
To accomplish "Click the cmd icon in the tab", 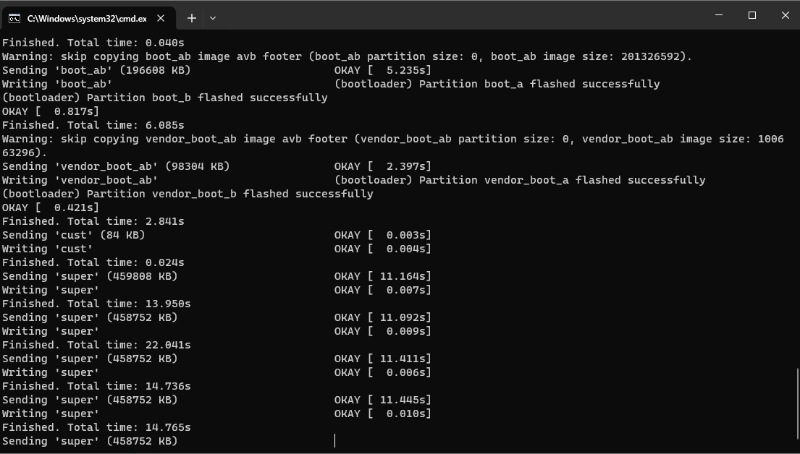I will coord(14,18).
